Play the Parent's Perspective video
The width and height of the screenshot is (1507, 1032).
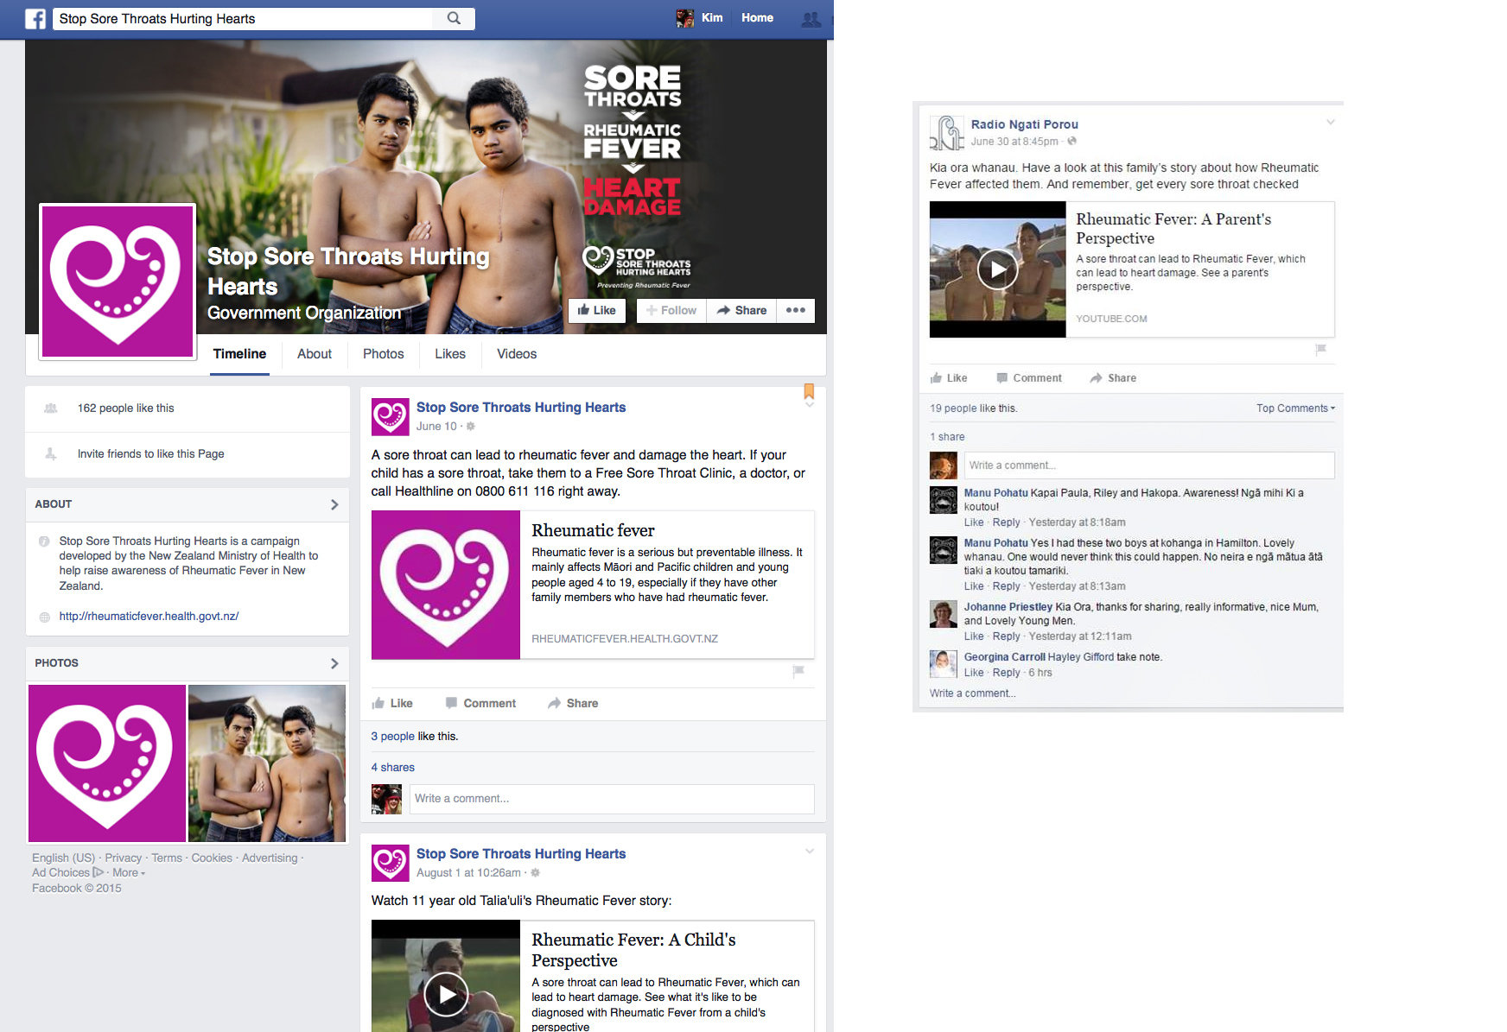[x=997, y=269]
